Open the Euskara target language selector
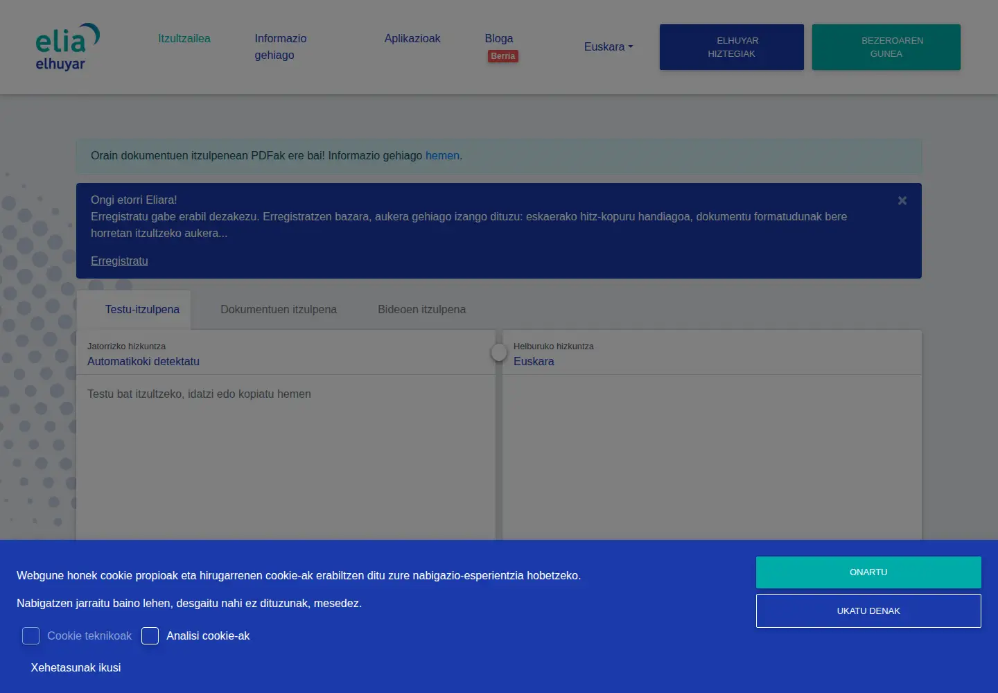The height and width of the screenshot is (693, 998). point(534,361)
